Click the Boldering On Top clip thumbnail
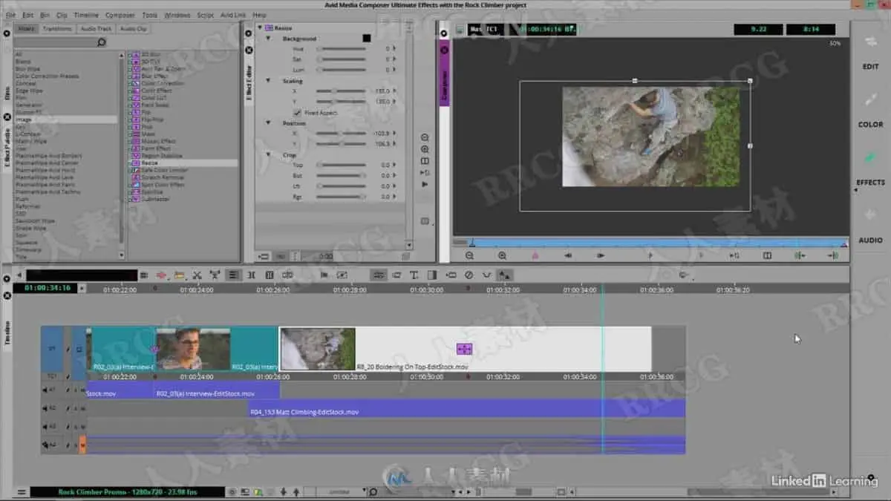The width and height of the screenshot is (891, 501). pyautogui.click(x=317, y=348)
